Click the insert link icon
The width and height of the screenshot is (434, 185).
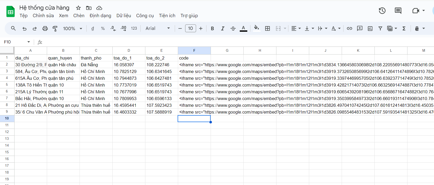(x=349, y=28)
